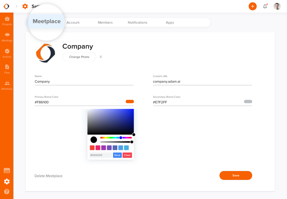The width and height of the screenshot is (287, 199).
Task: Switch to the Members tab in settings
Action: coord(105,23)
